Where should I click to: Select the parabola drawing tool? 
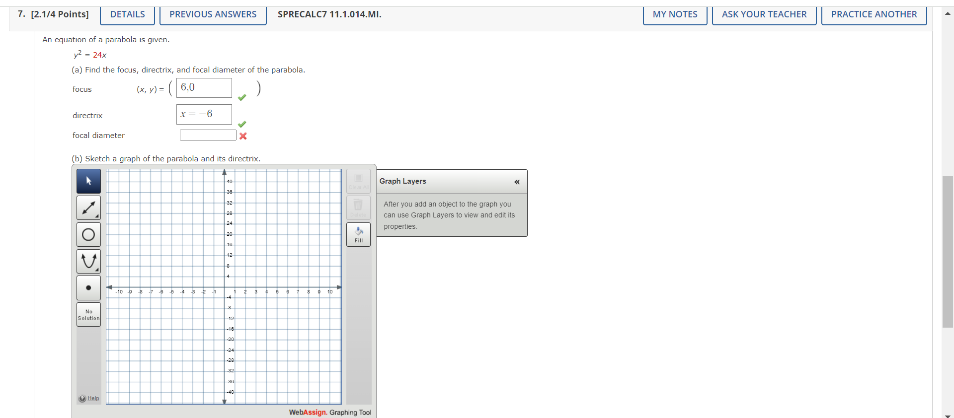coord(88,261)
